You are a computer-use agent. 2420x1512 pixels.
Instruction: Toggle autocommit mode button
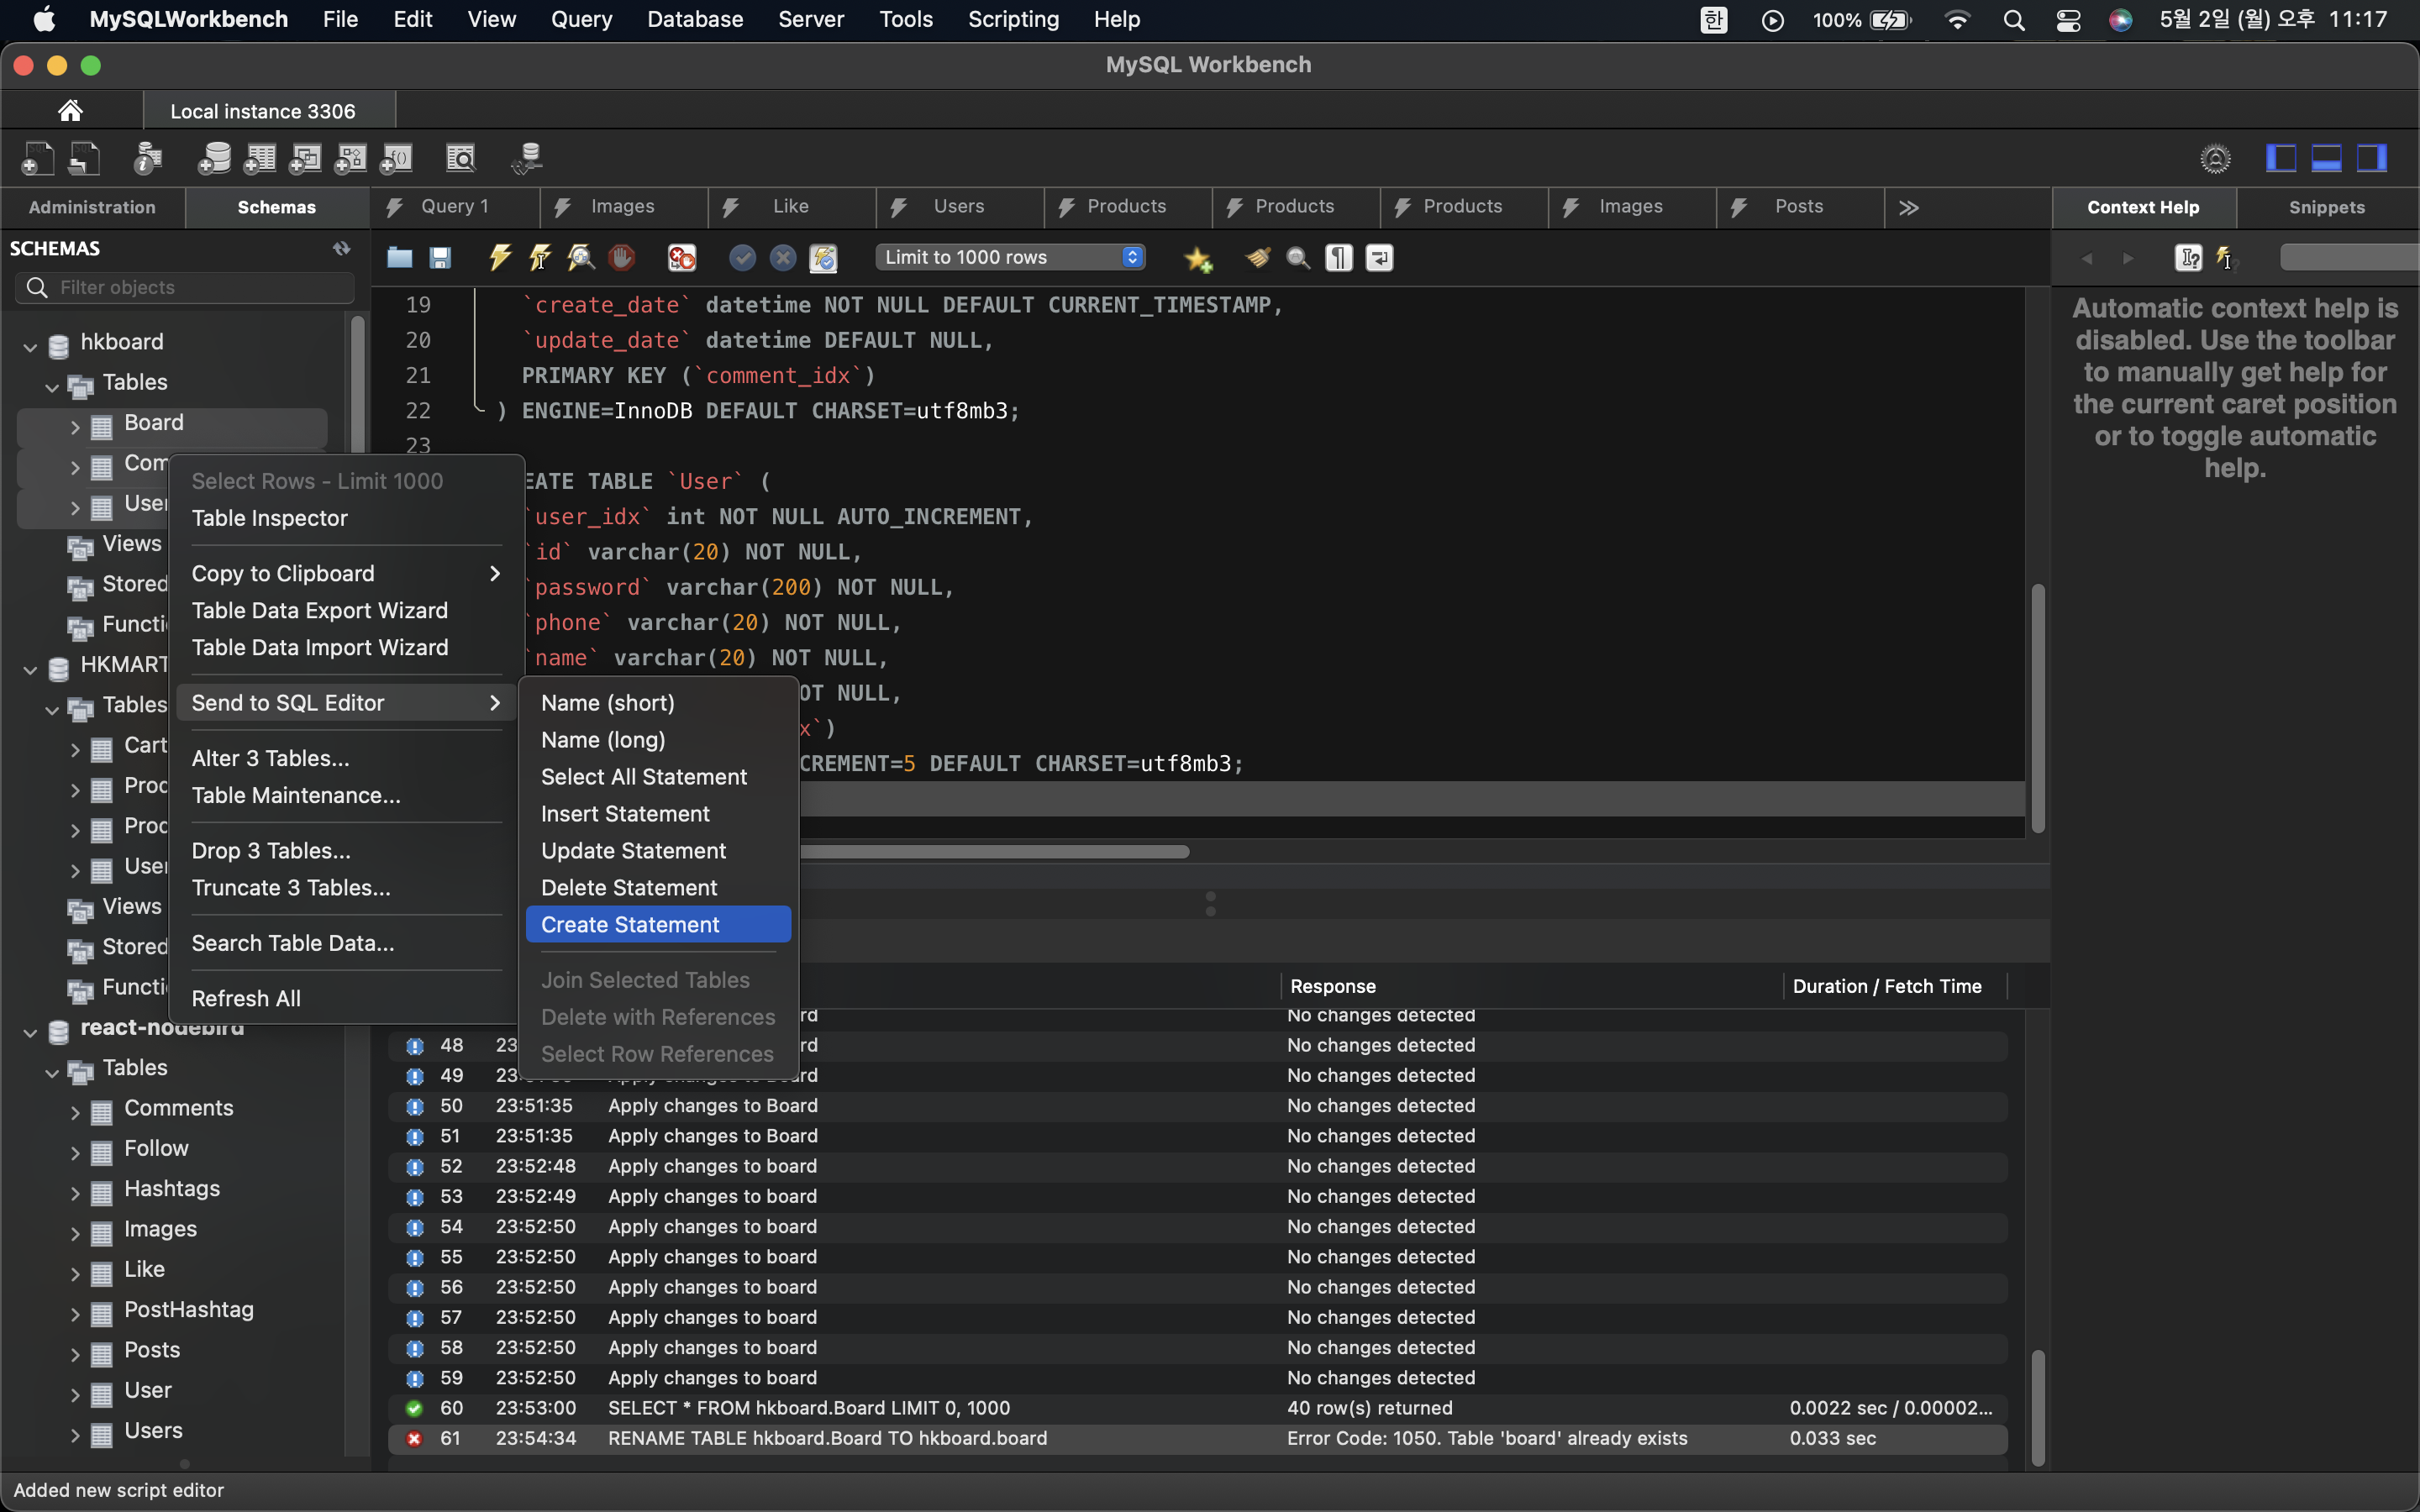pyautogui.click(x=823, y=258)
